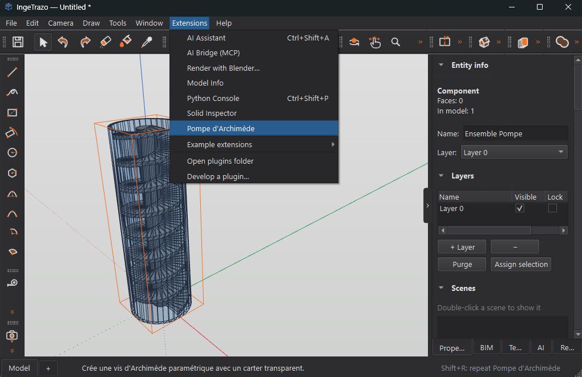Viewport: 582px width, 377px height.
Task: Select the Polygon tool
Action: [x=12, y=173]
